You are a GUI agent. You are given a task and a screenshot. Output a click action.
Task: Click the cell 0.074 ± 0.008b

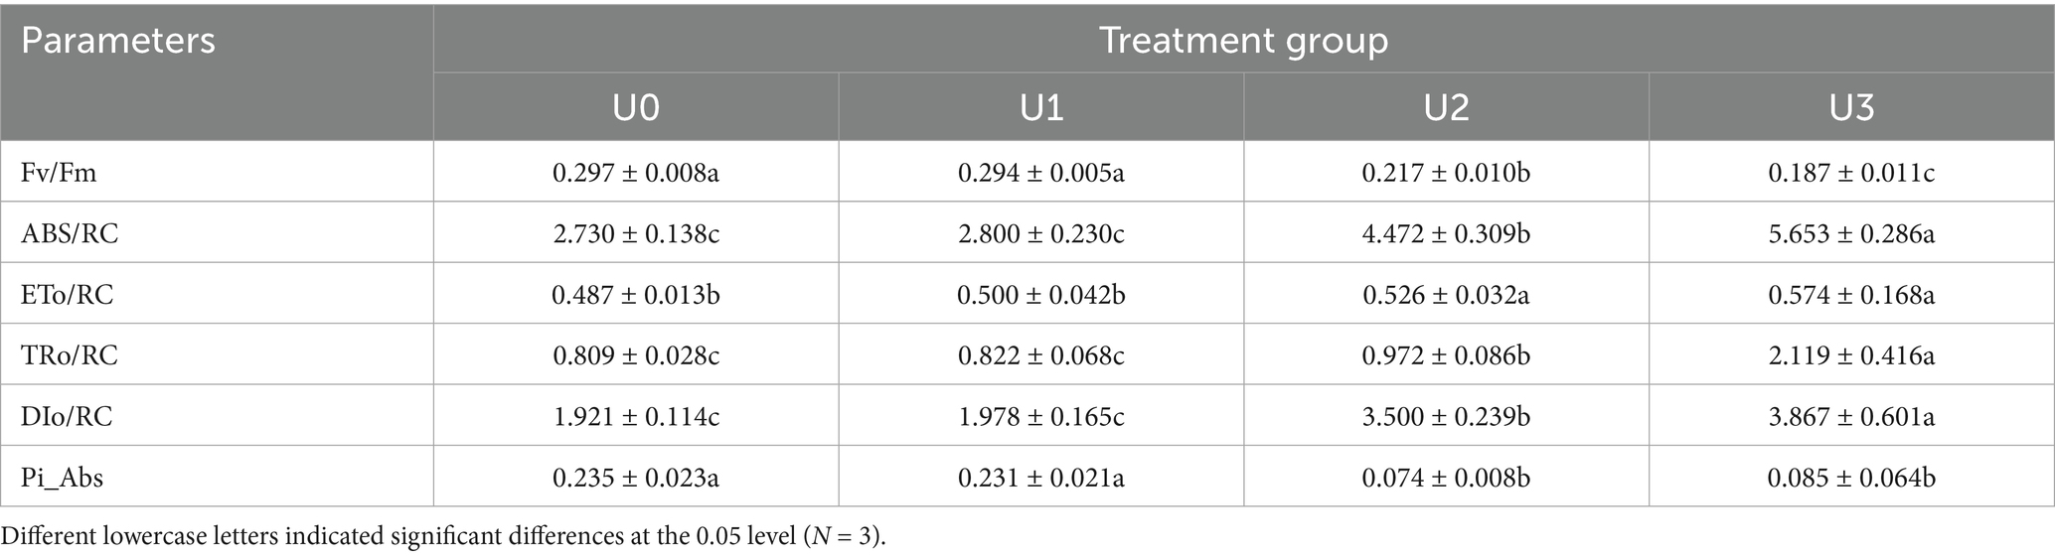click(1447, 479)
